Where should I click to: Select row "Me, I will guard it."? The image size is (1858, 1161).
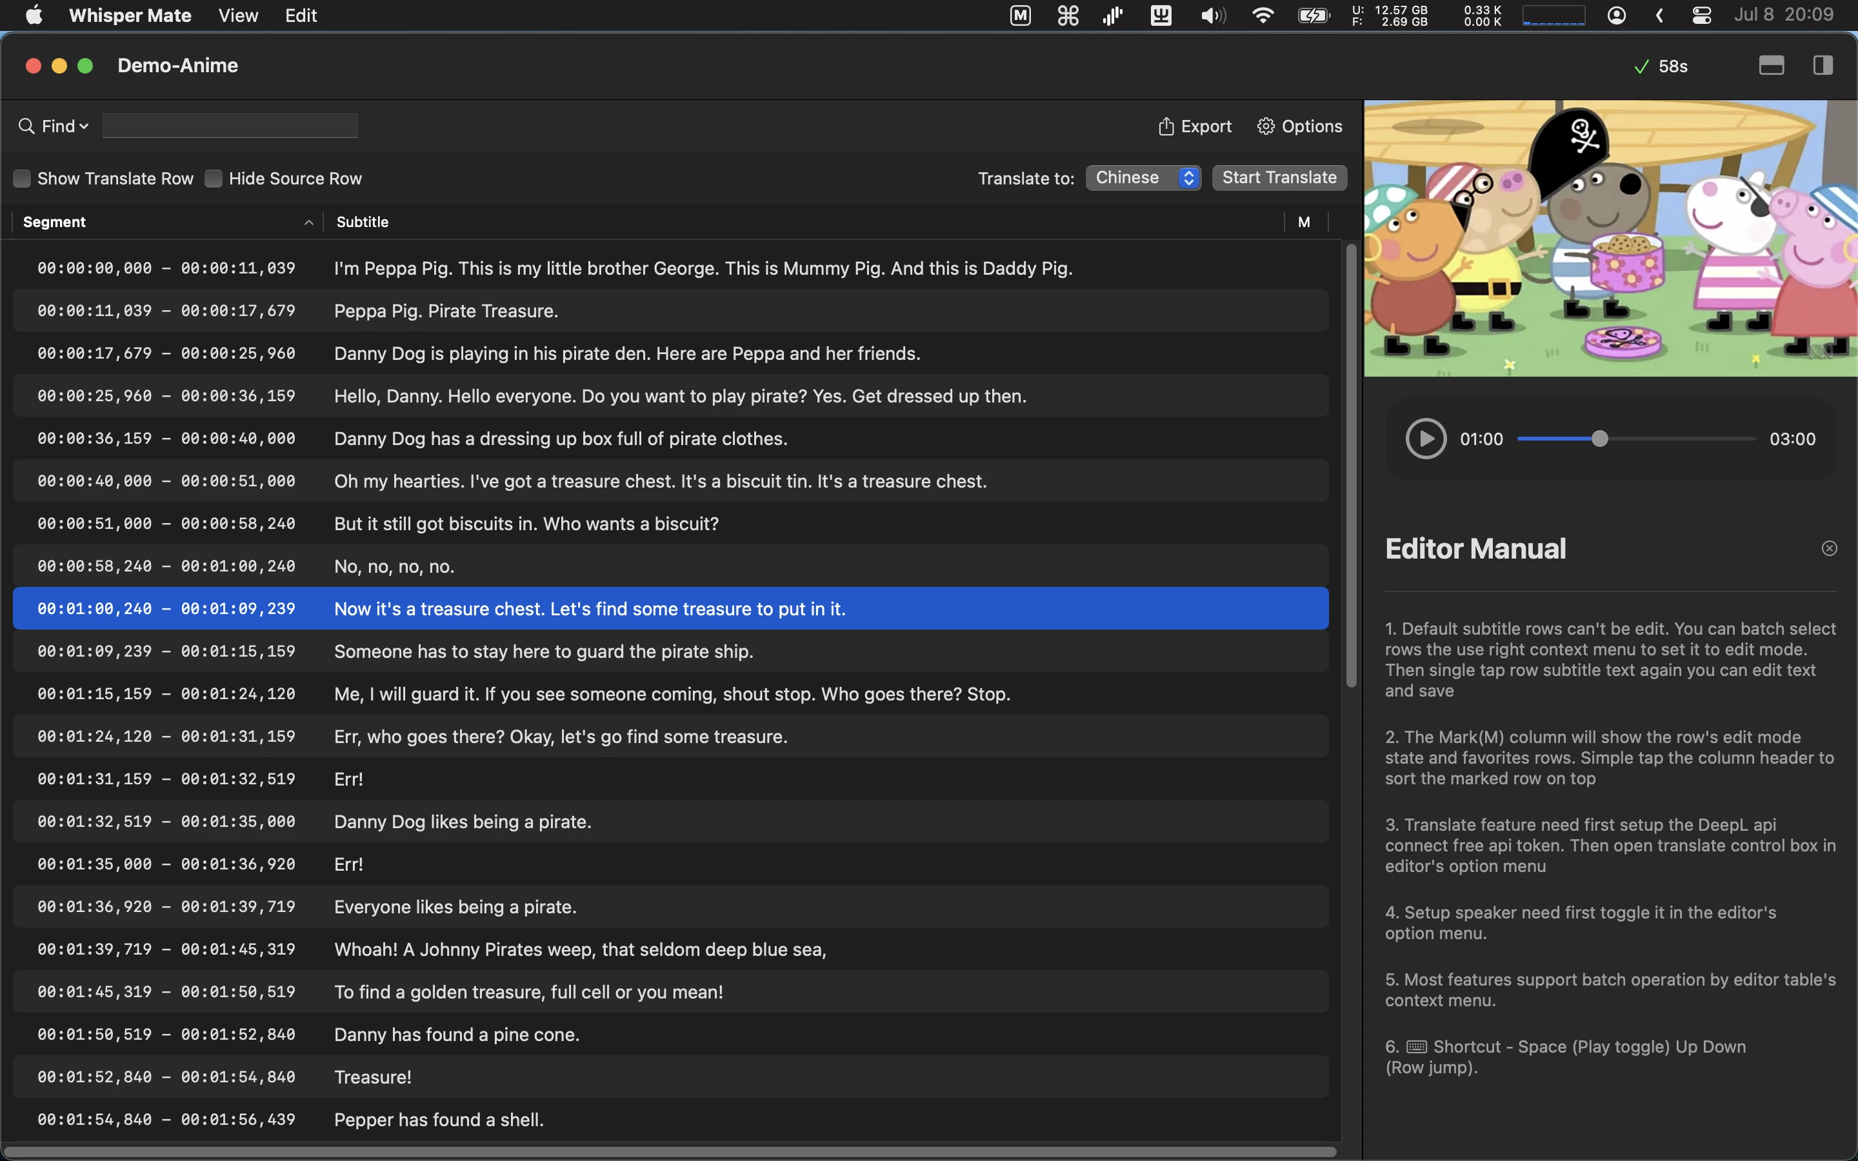[x=670, y=693]
